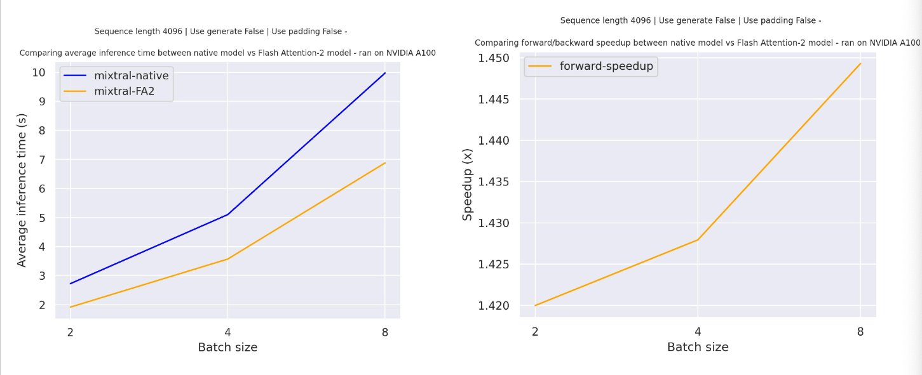Click blue line's peak at batch size 8

point(385,73)
